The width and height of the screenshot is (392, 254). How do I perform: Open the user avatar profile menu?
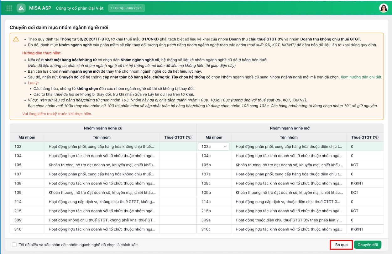click(x=384, y=8)
